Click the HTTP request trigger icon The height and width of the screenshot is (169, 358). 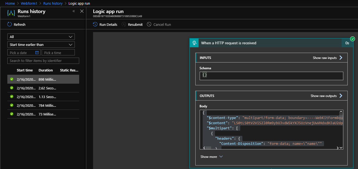pyautogui.click(x=194, y=43)
